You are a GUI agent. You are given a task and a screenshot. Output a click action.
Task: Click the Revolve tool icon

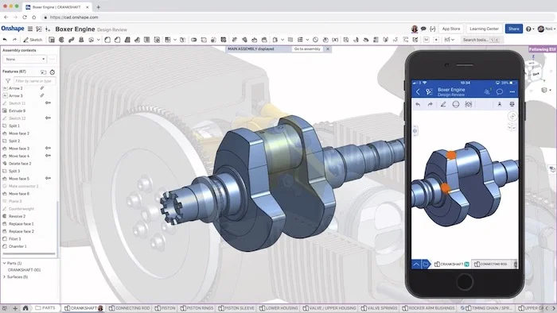[61, 40]
